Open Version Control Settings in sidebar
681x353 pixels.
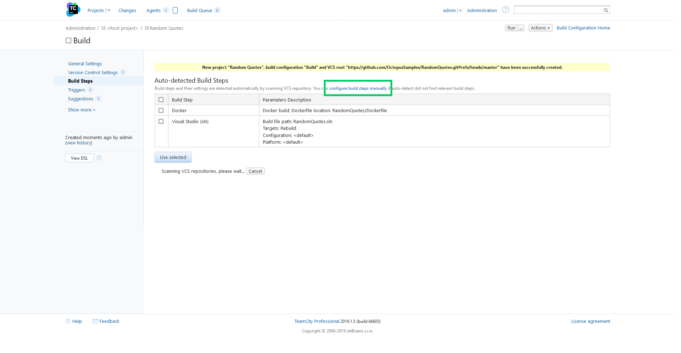[93, 73]
